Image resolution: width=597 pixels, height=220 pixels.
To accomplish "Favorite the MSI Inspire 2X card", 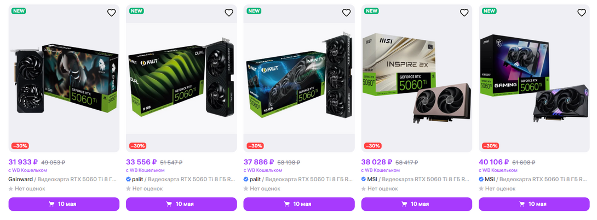I will (464, 13).
